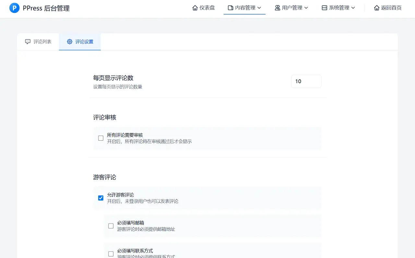Image resolution: width=415 pixels, height=258 pixels.
Task: Click the speech-bubble icon on 评论列表 tab
Action: 28,42
